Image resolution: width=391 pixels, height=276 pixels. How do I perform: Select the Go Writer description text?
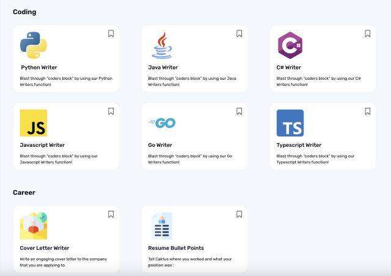[191, 159]
